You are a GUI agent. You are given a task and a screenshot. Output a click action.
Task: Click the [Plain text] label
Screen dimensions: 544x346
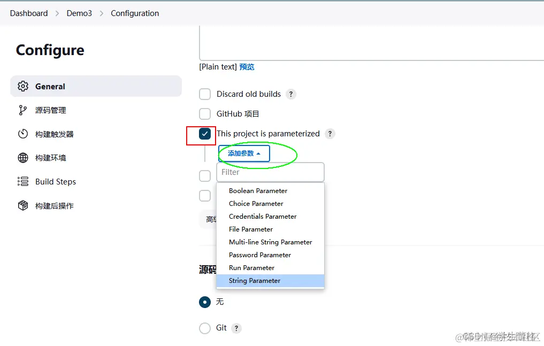pos(218,67)
